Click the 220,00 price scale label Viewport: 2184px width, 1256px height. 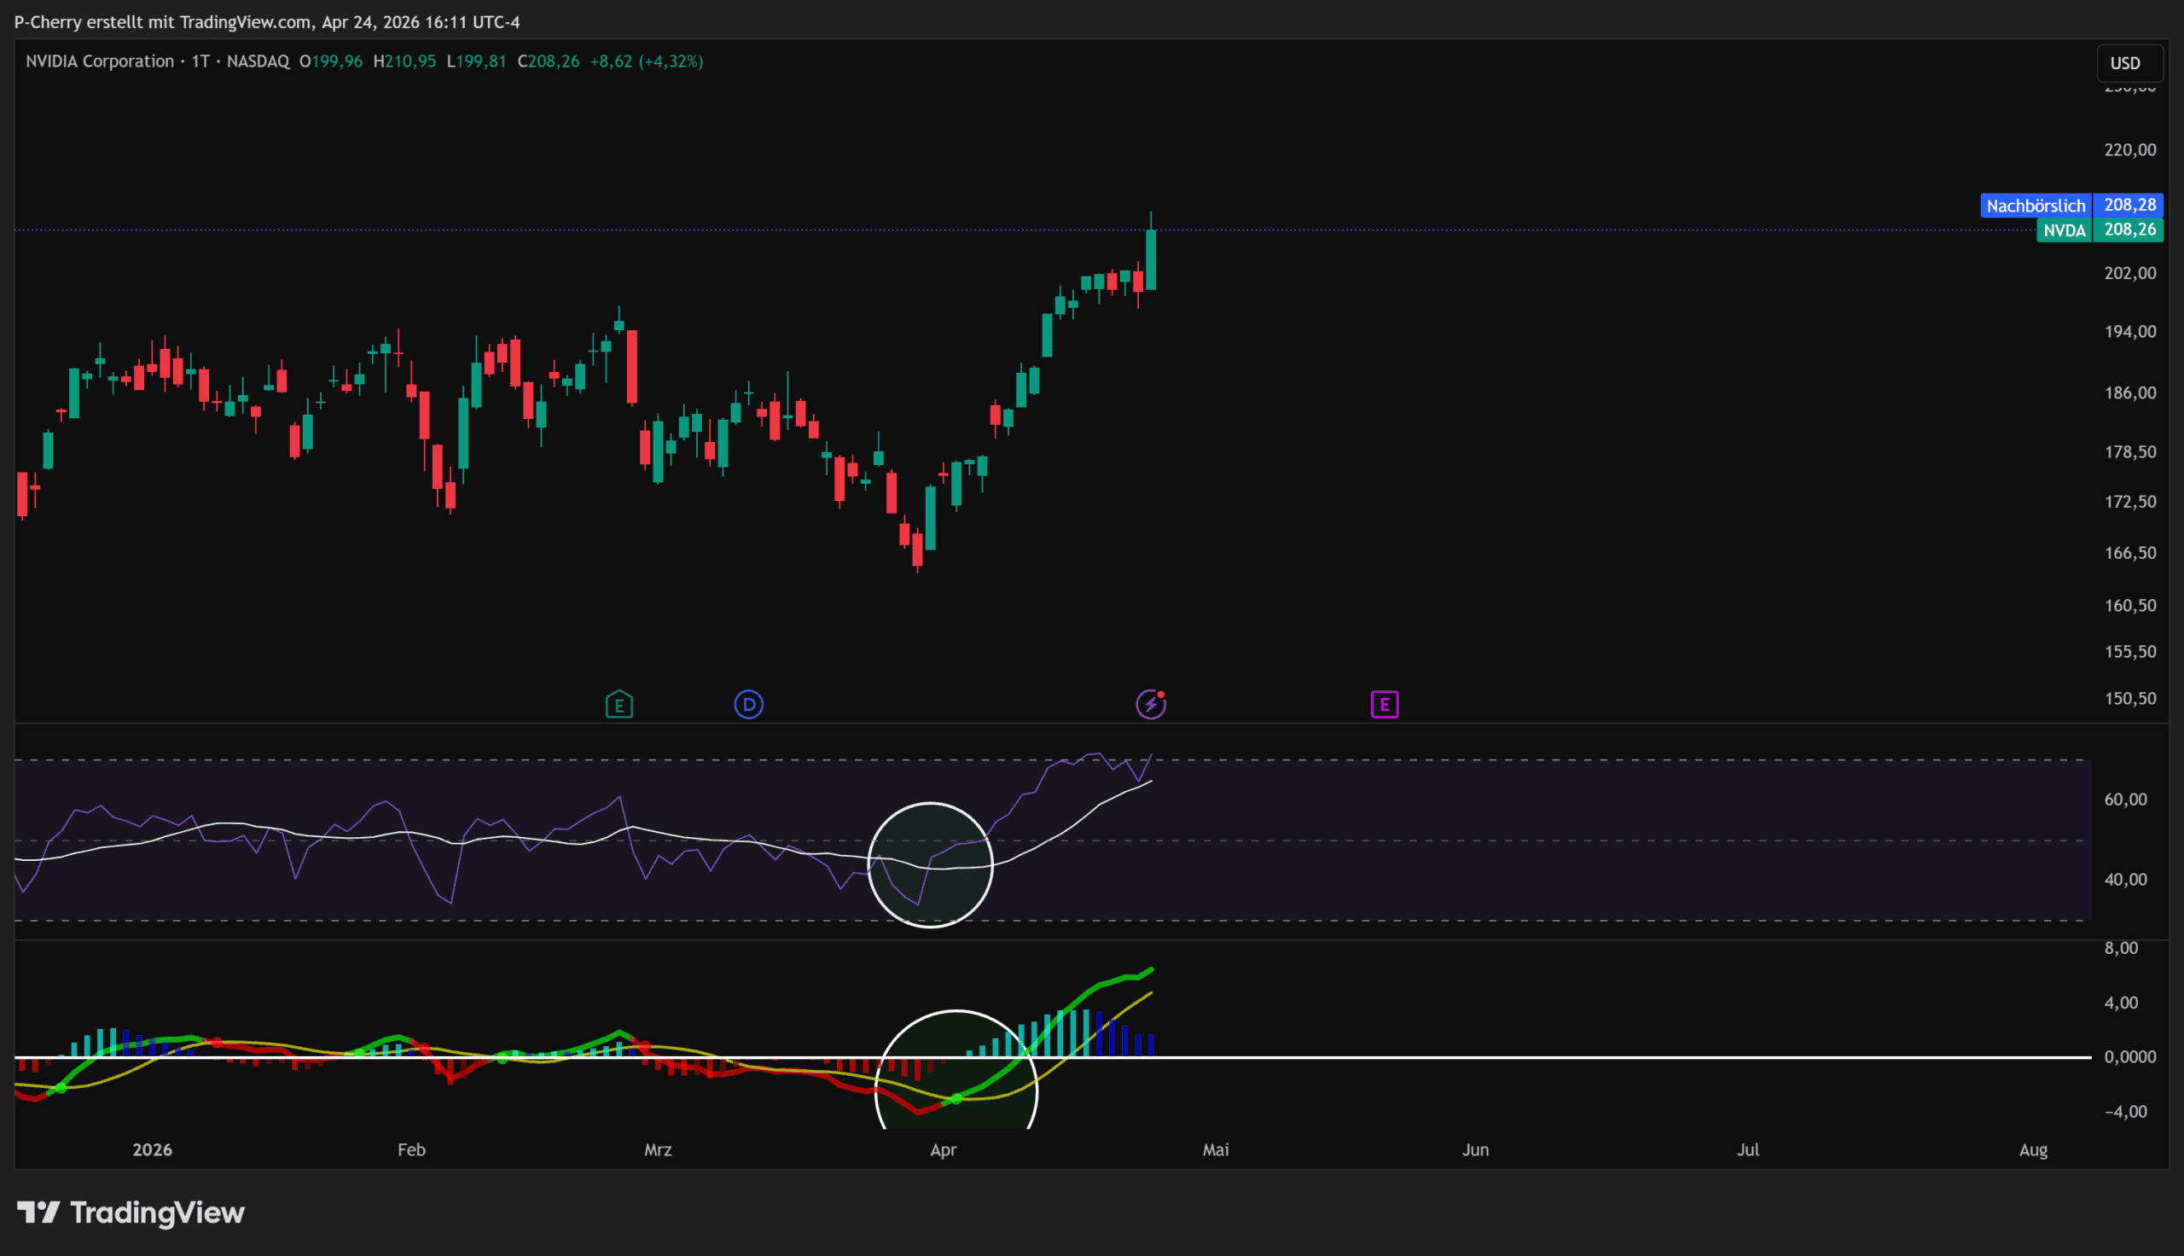tap(2129, 150)
